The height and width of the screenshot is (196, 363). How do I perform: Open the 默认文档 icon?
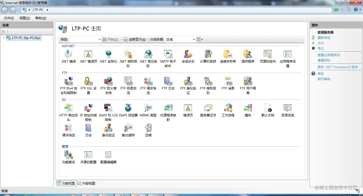click(268, 108)
